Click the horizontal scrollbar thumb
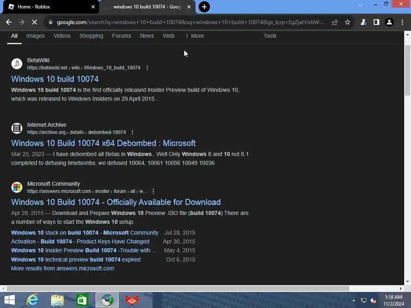Viewport: 411px width, 308px height. pyautogui.click(x=178, y=289)
